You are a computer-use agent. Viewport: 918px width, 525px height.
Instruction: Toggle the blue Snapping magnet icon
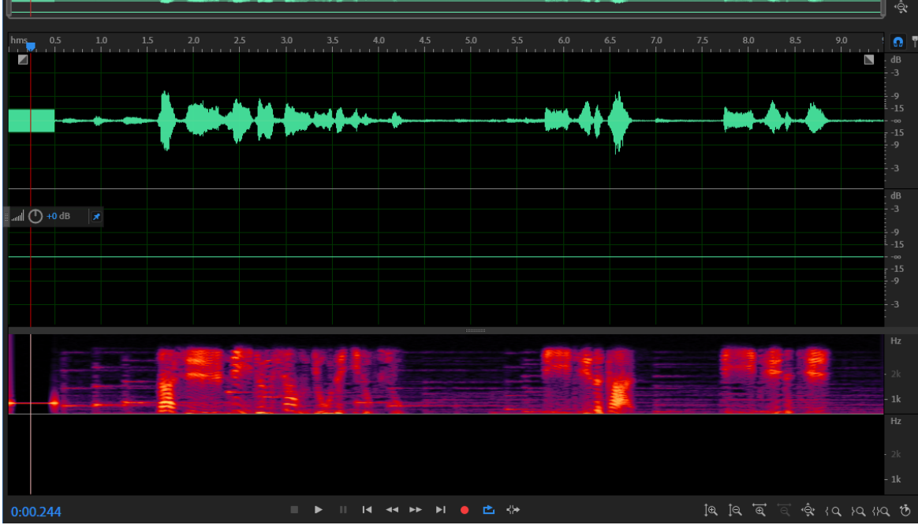pos(897,42)
